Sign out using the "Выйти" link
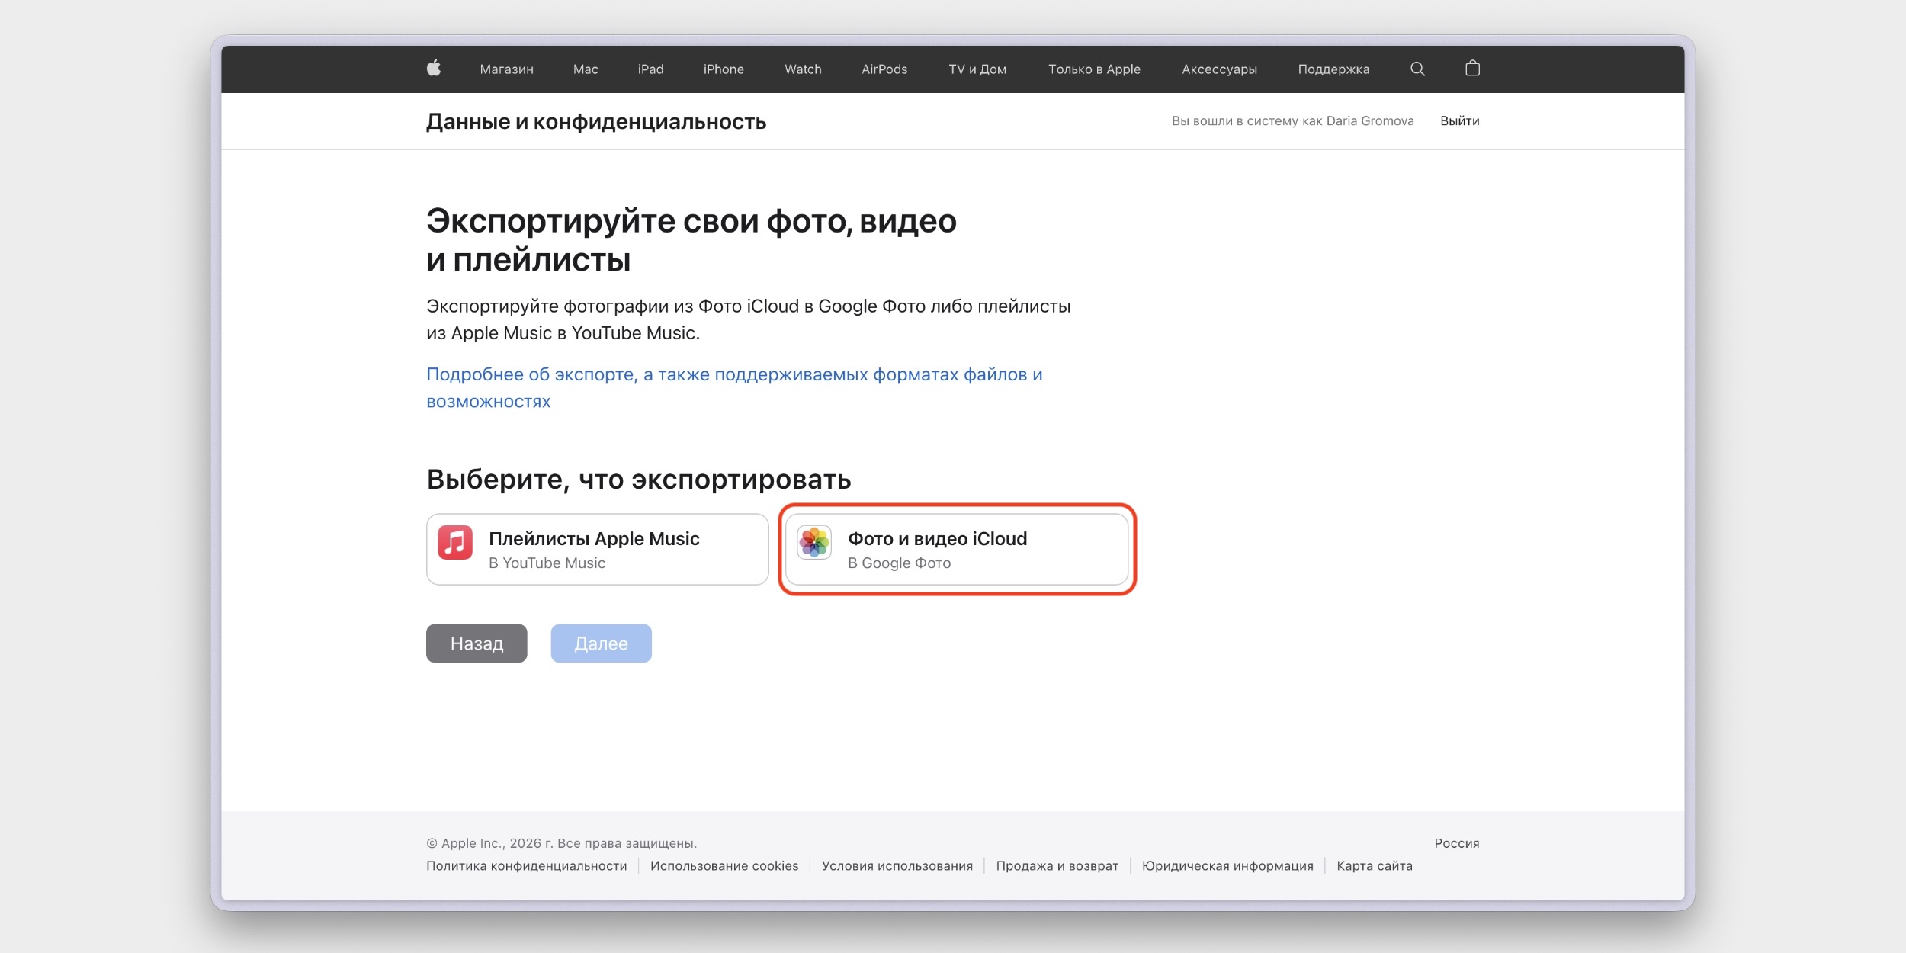Viewport: 1906px width, 953px height. click(1459, 120)
